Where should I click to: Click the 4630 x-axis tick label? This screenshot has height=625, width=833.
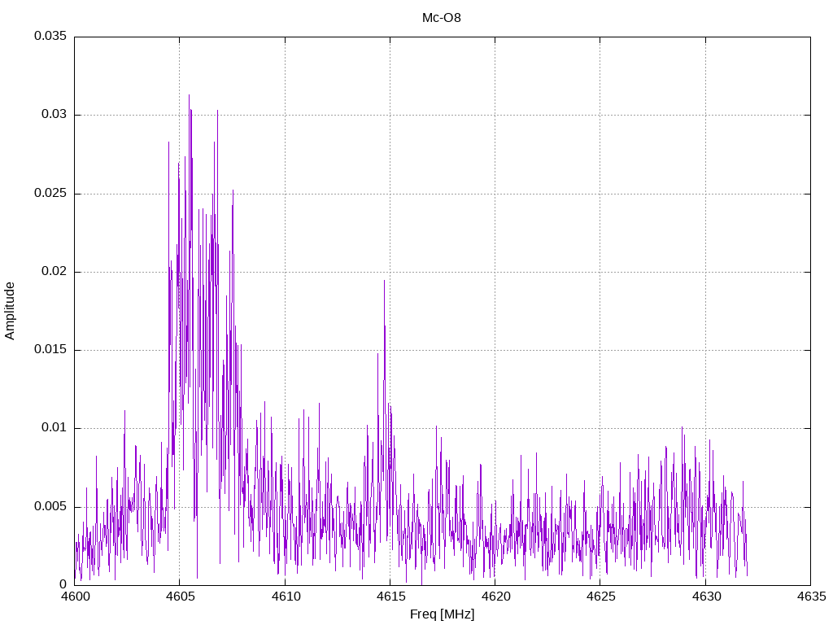[x=705, y=596]
